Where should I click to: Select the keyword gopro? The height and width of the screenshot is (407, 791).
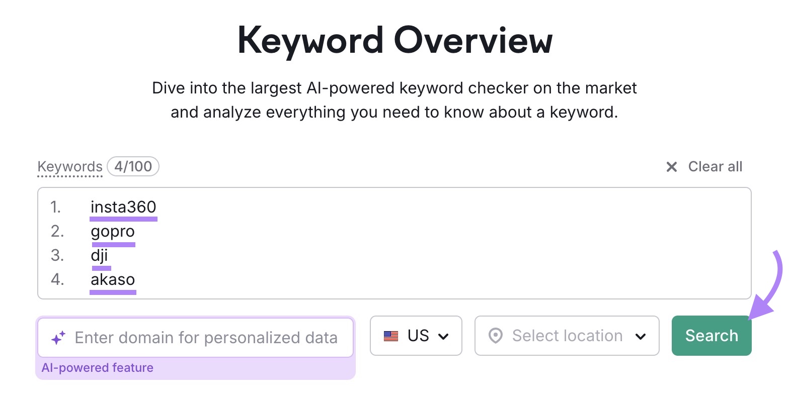tap(113, 231)
